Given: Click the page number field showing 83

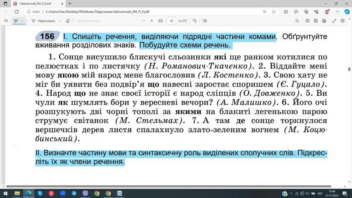Looking at the screenshot, I should [x=172, y=20].
